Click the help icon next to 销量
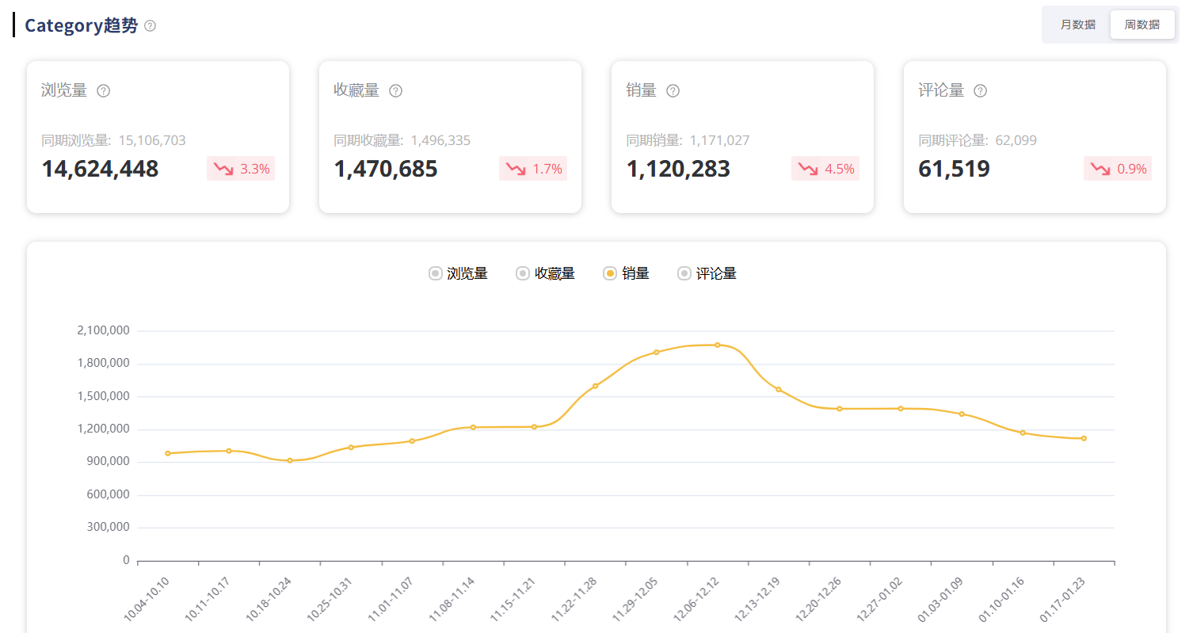This screenshot has height=633, width=1189. [673, 90]
